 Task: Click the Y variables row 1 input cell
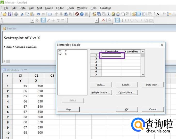(x=111, y=55)
